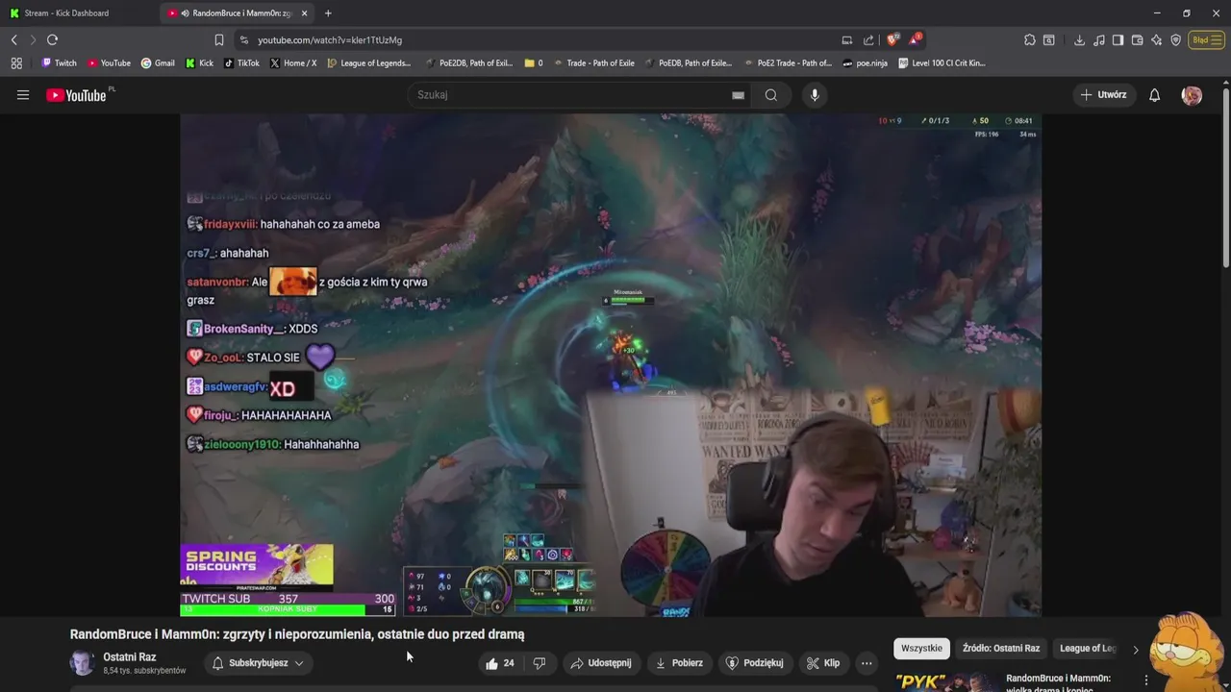Click the video player to pause
Viewport: 1231px width, 692px height.
[x=610, y=365]
